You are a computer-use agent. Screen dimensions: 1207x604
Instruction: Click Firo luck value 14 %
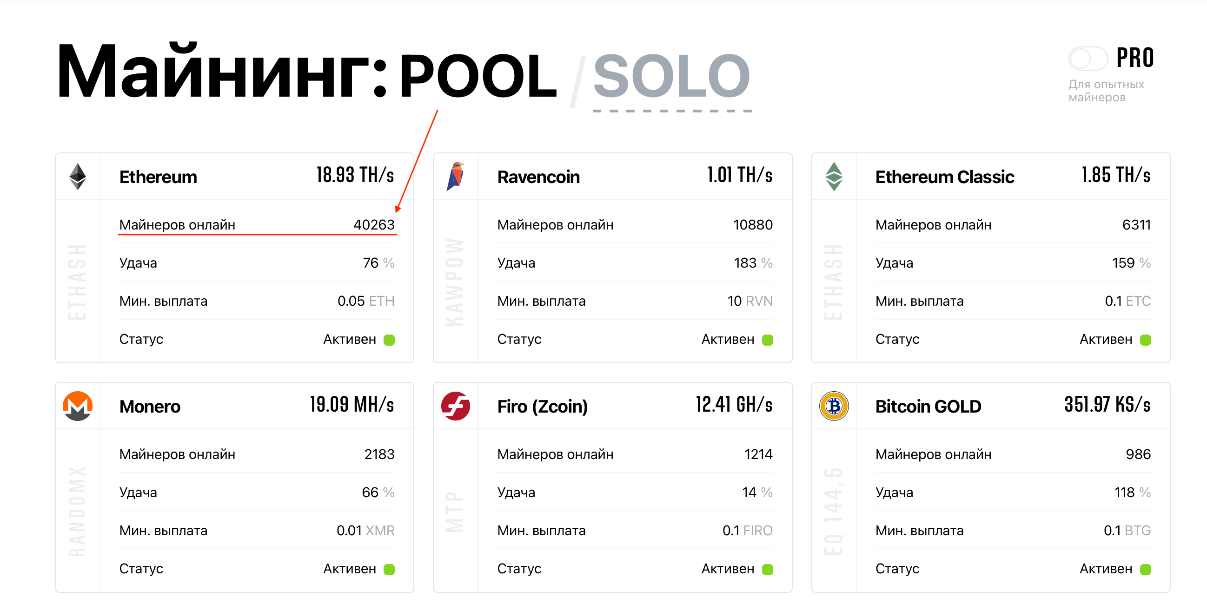click(757, 492)
